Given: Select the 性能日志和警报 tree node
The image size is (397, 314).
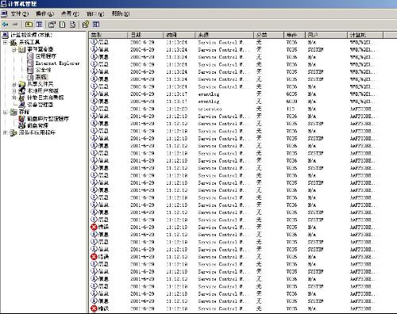Looking at the screenshot, I should [45, 98].
